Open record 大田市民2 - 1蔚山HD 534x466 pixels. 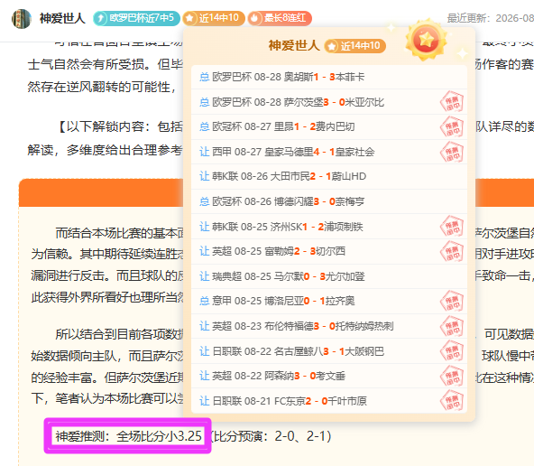(x=329, y=177)
